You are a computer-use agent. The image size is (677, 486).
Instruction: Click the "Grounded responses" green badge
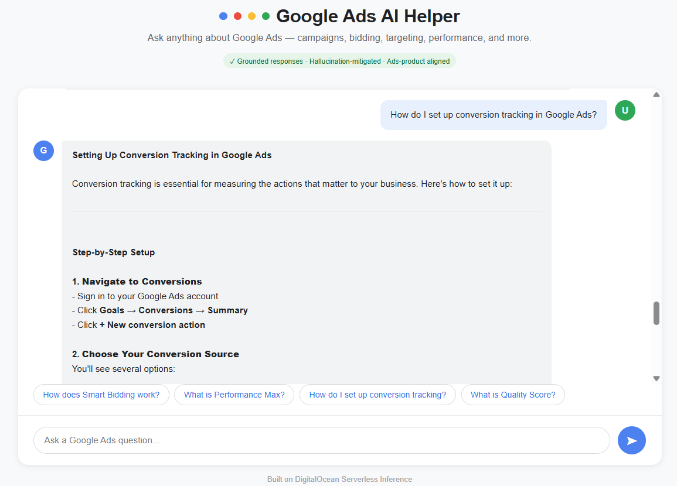click(339, 61)
